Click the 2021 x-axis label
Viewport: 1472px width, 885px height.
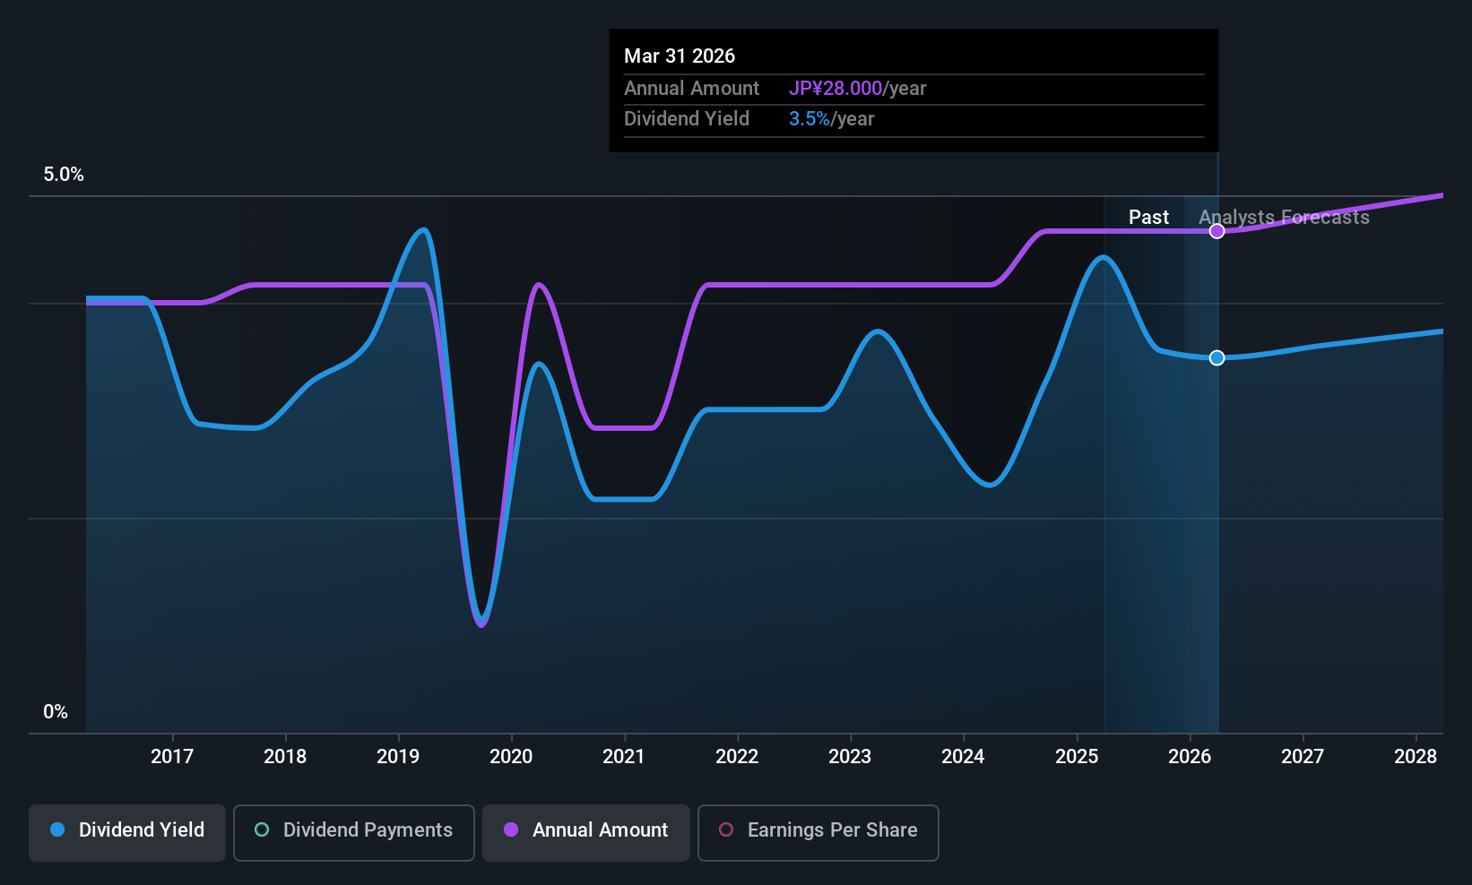(x=624, y=757)
